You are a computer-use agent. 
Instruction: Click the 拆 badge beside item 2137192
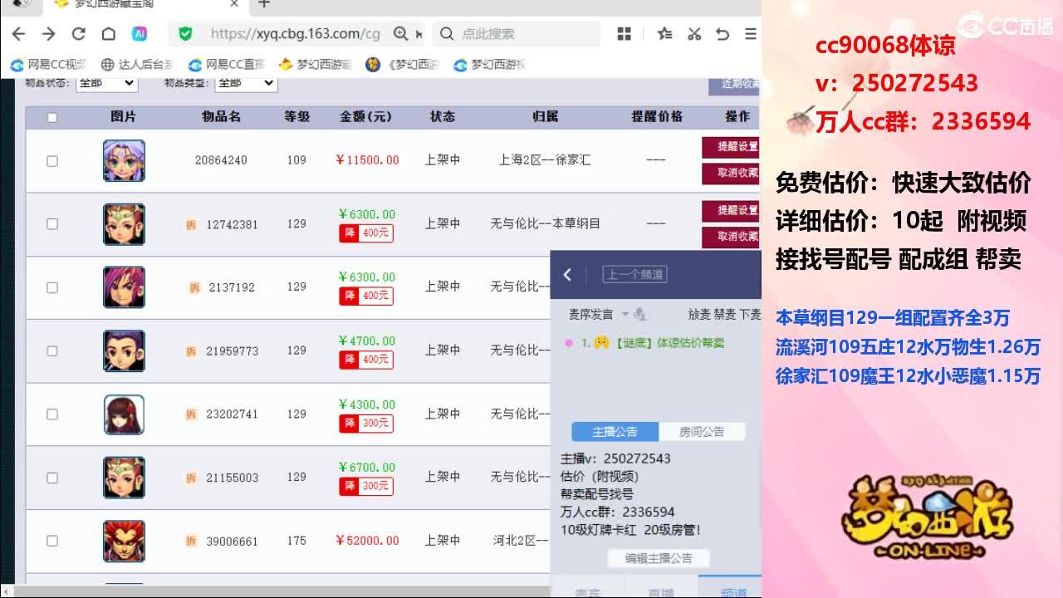click(195, 287)
